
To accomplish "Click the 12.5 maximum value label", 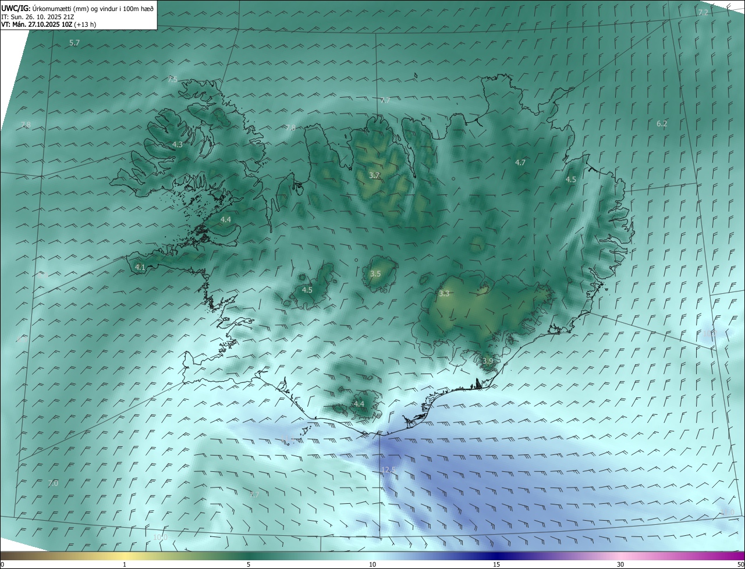I will [388, 470].
